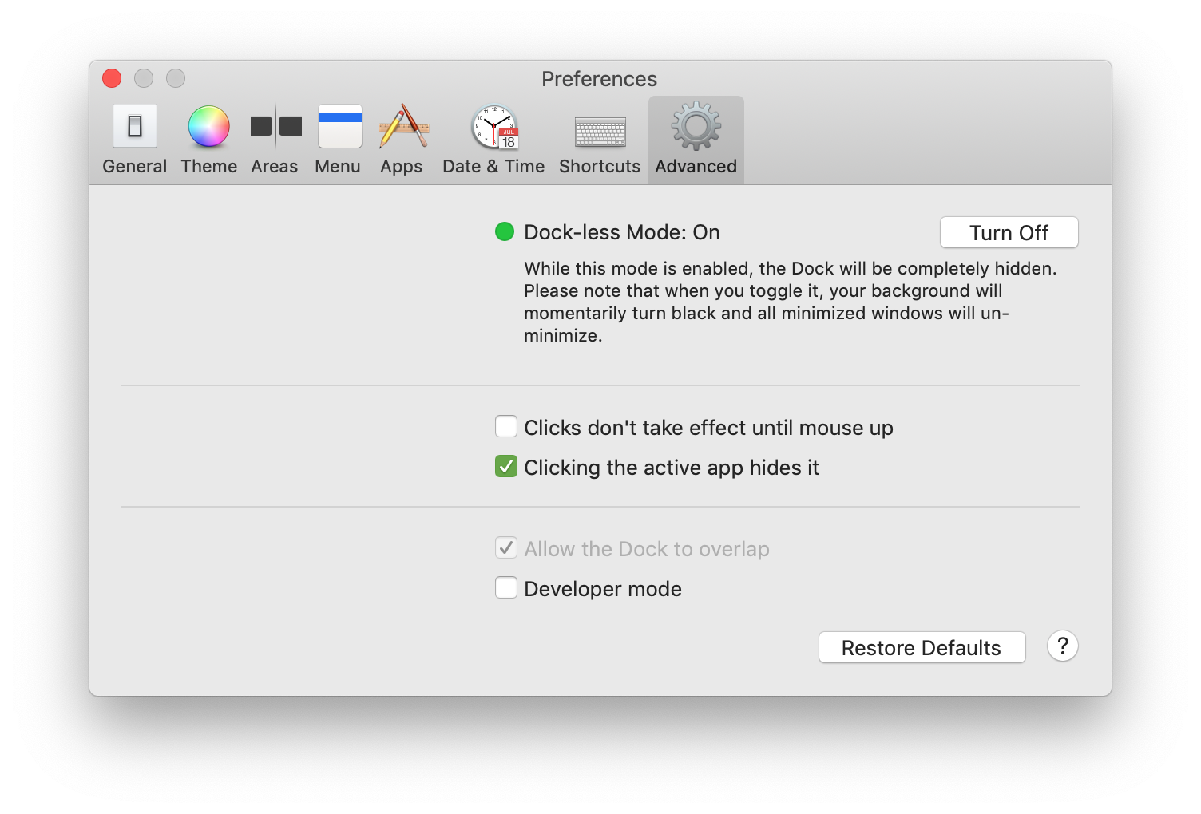Open help with the question mark button
Viewport: 1201px width, 814px height.
point(1062,646)
